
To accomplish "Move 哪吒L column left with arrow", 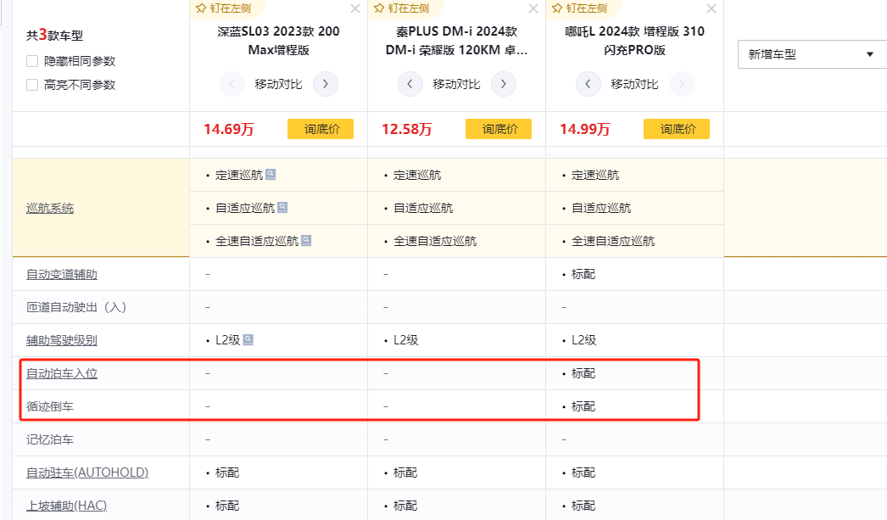I will [x=589, y=84].
